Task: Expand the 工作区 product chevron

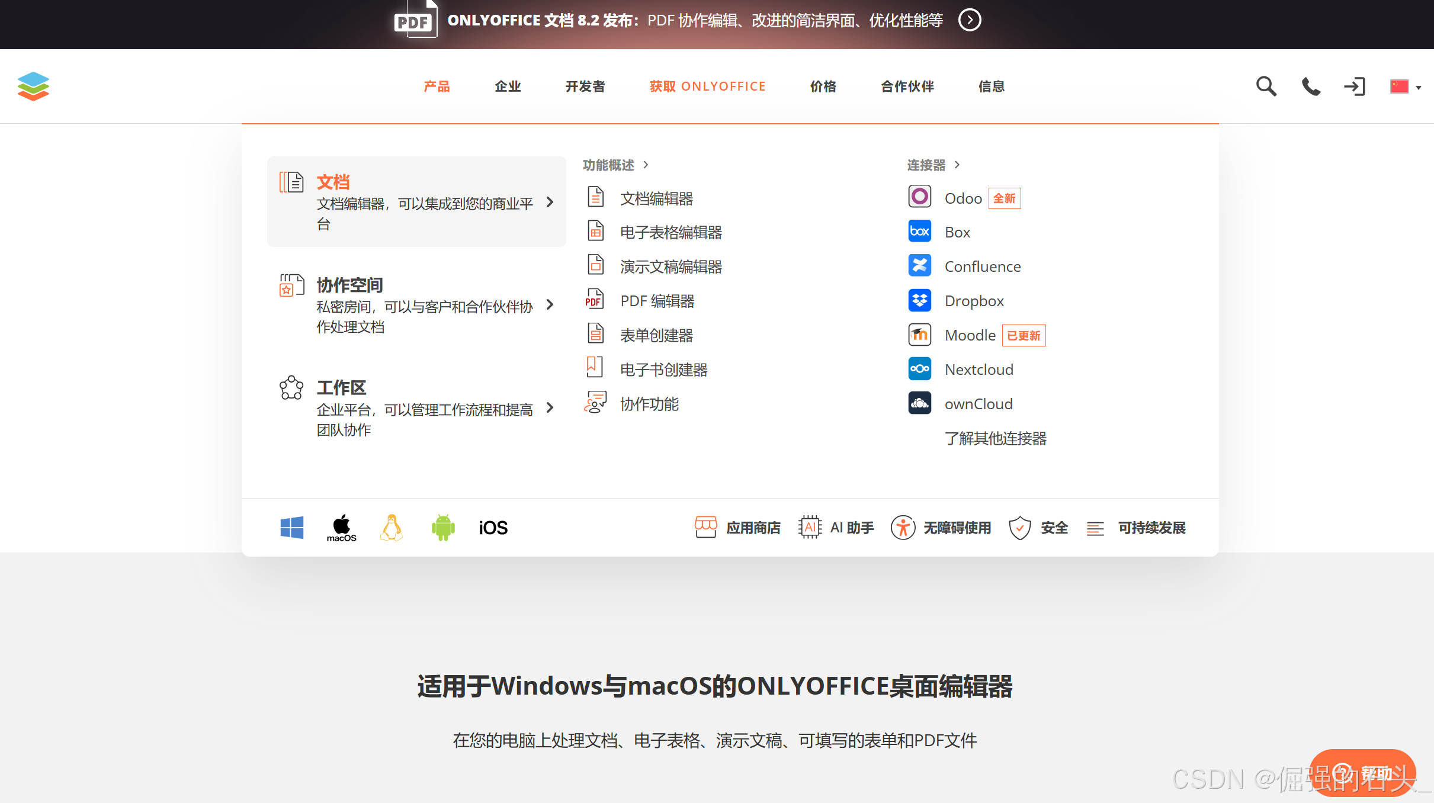Action: pyautogui.click(x=550, y=407)
